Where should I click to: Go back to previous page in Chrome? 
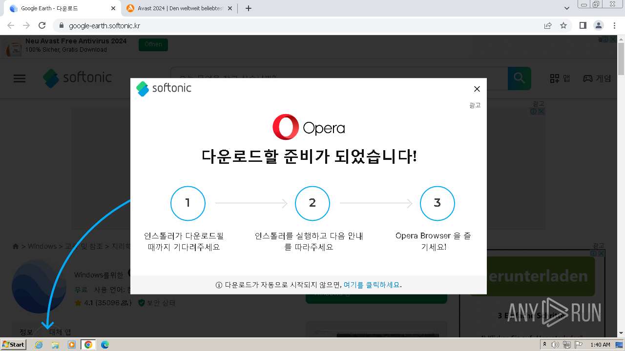click(11, 25)
